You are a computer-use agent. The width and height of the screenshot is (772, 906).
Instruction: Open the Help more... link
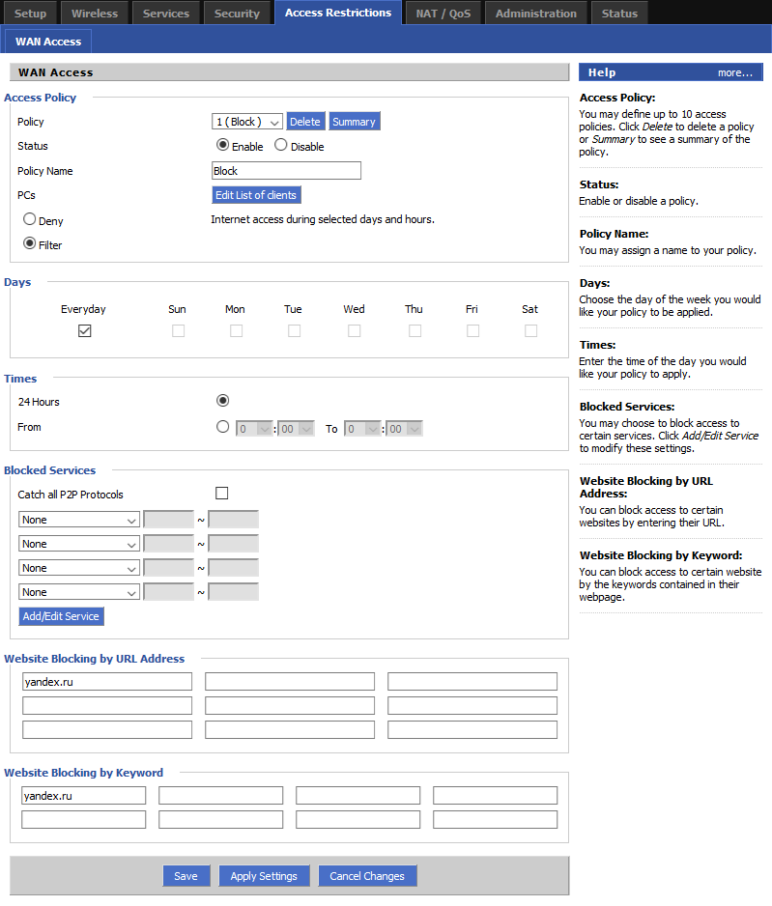coord(735,72)
